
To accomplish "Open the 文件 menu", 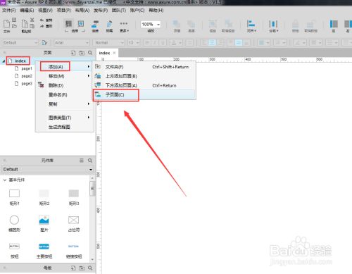I will 9,10.
